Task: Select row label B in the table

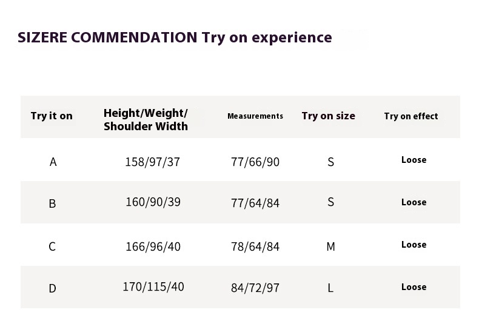Action: point(52,203)
